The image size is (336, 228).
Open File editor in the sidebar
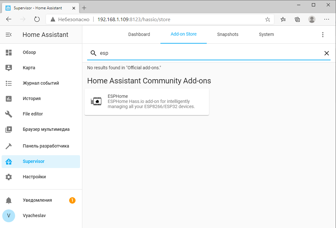tap(41, 114)
